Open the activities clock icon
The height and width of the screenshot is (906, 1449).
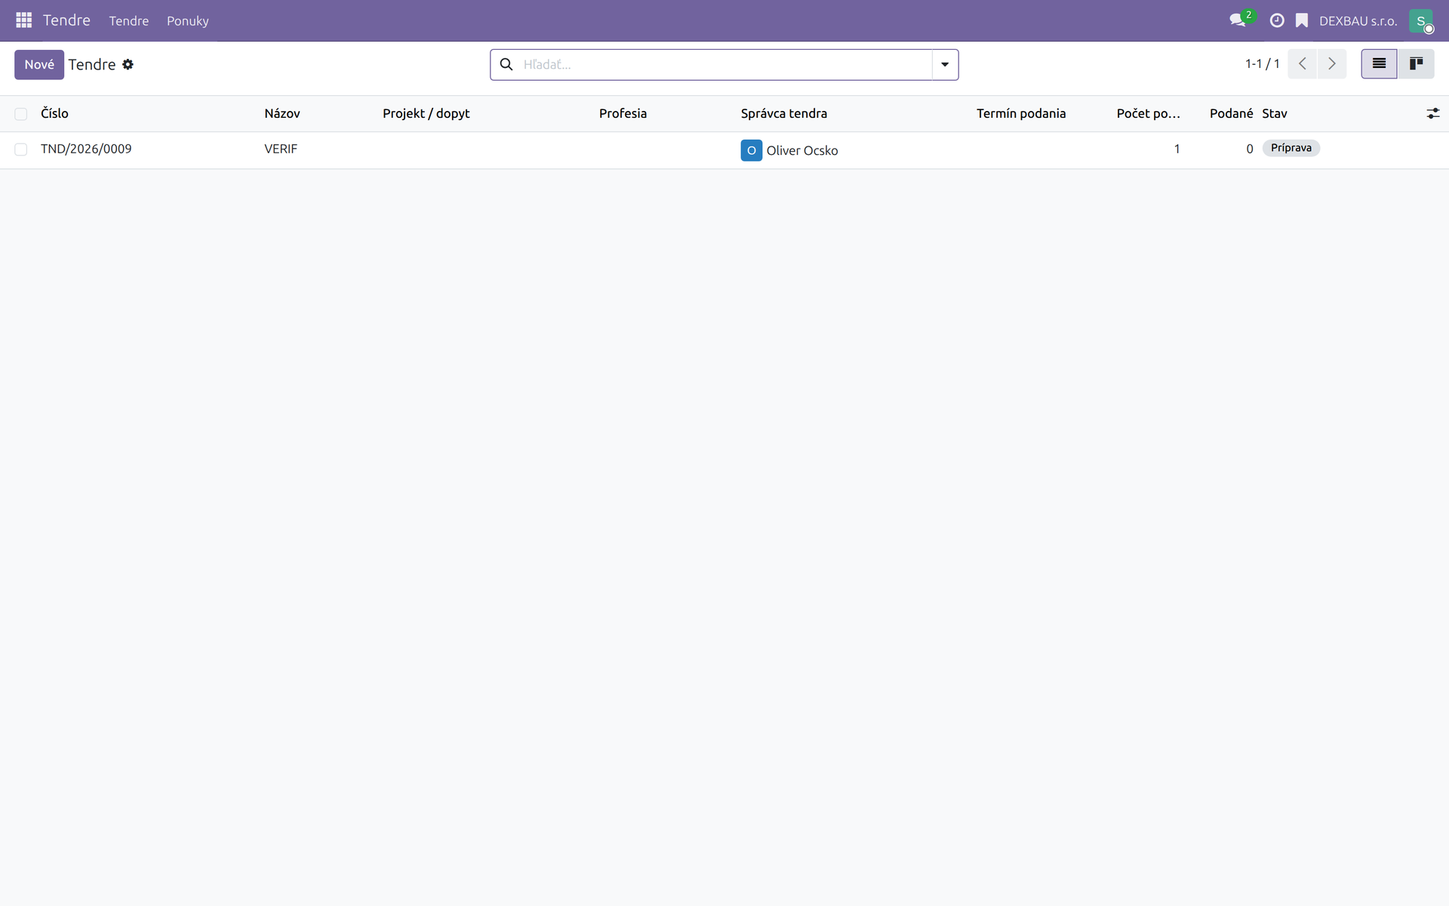coord(1277,20)
